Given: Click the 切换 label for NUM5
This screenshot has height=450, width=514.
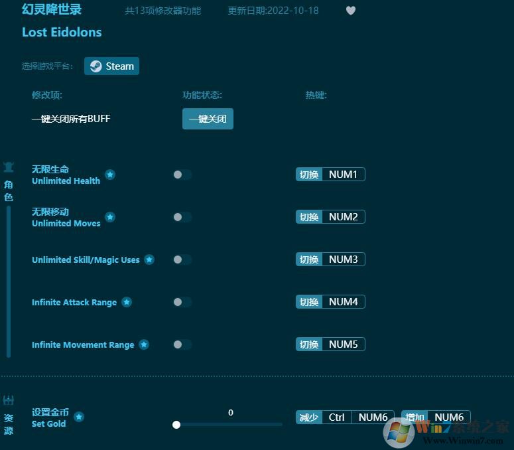Looking at the screenshot, I should tap(309, 344).
